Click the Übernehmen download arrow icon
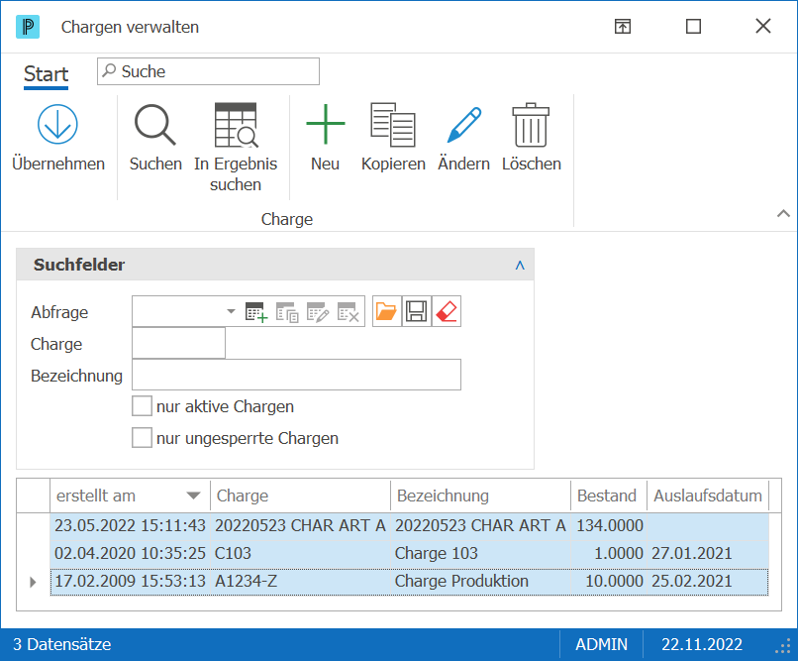Image resolution: width=798 pixels, height=661 pixels. 57,124
